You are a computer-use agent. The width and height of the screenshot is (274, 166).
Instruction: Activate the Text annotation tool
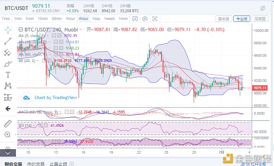coord(8,75)
